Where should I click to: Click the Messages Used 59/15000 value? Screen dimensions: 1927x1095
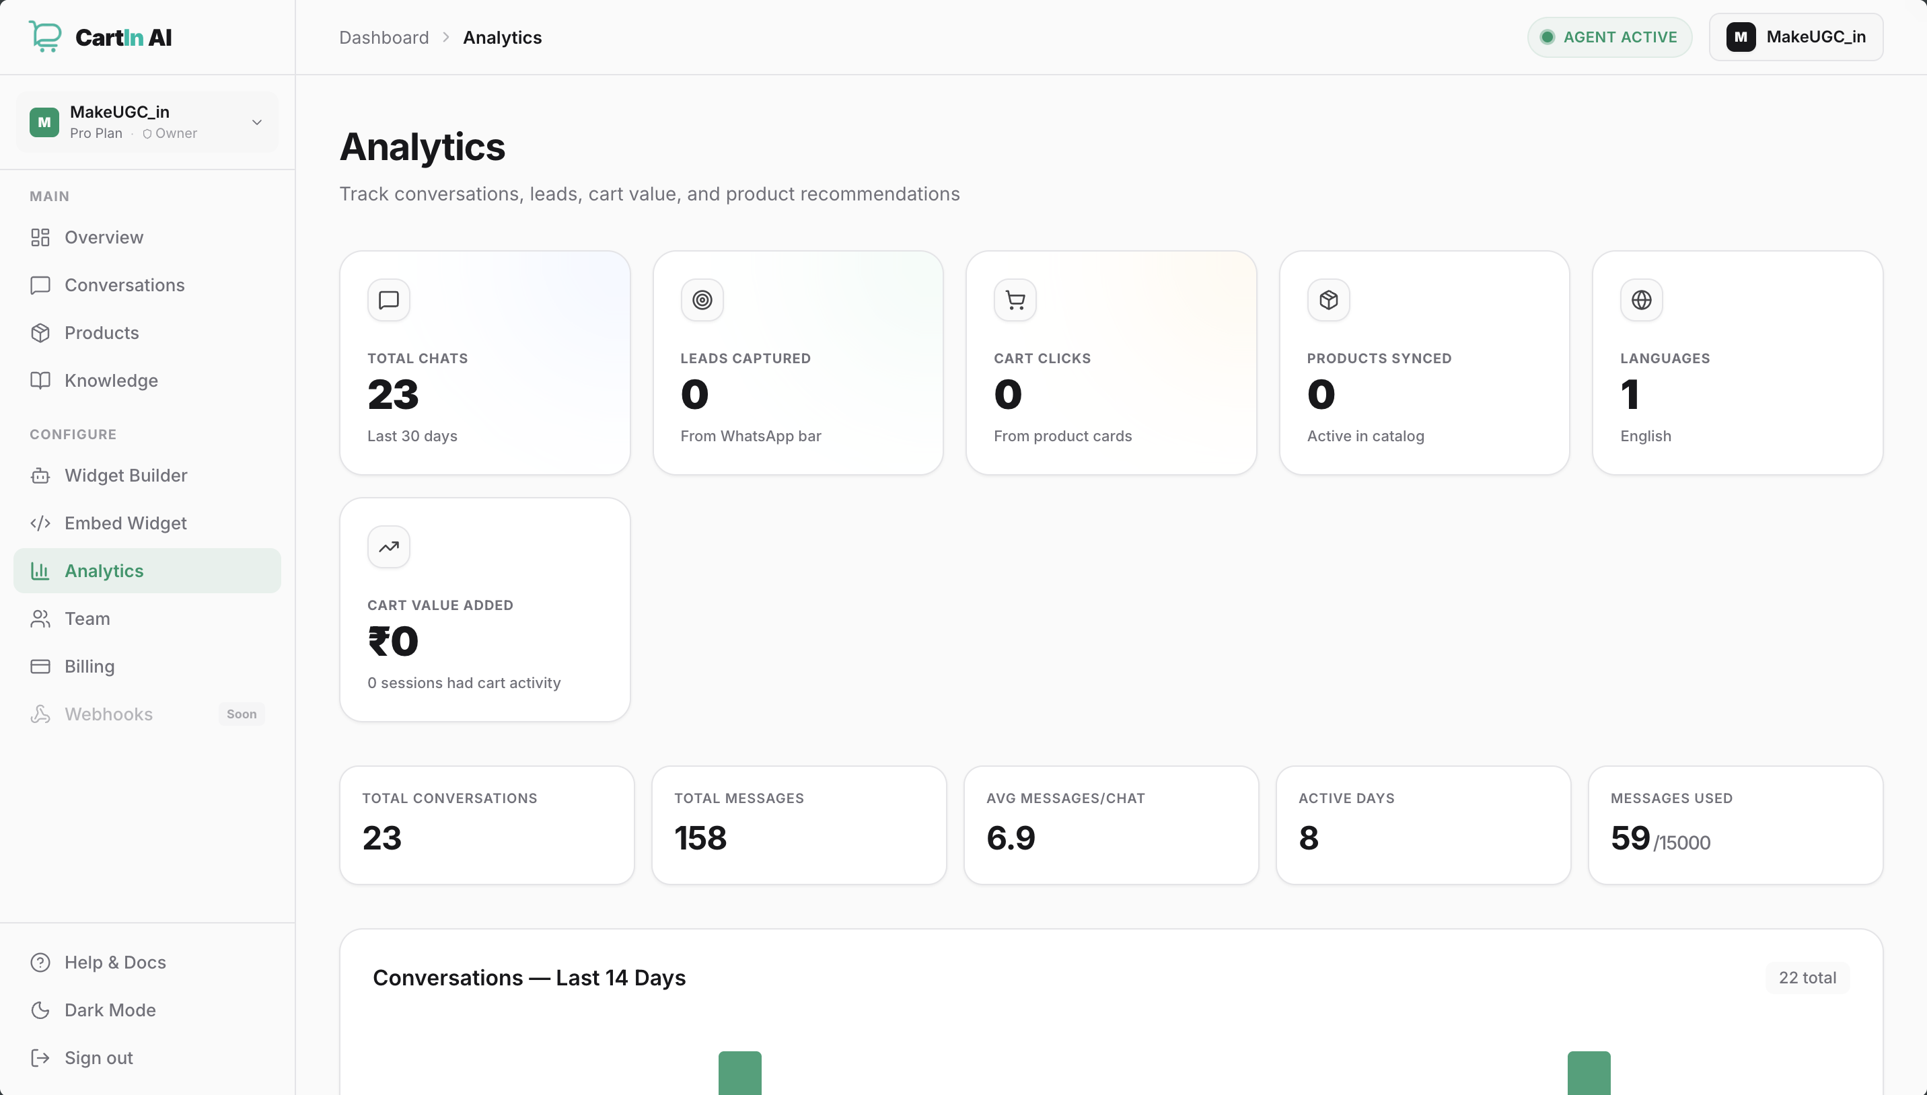pos(1660,839)
